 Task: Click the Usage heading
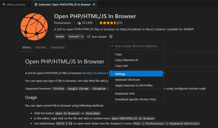[31, 97]
